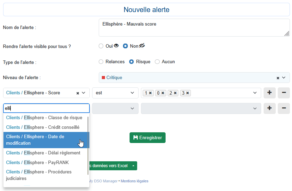Expand the score values multi-select dropdown

click(255, 93)
